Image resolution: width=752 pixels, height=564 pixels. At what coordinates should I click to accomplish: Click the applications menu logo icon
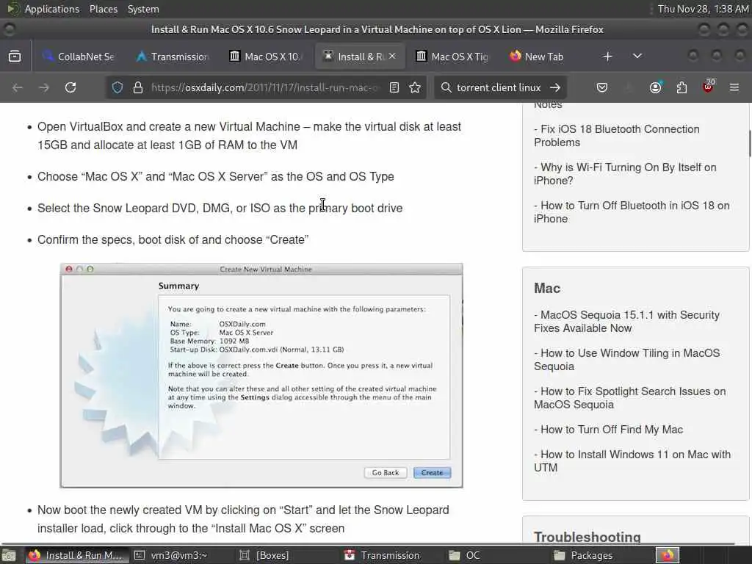[13, 9]
